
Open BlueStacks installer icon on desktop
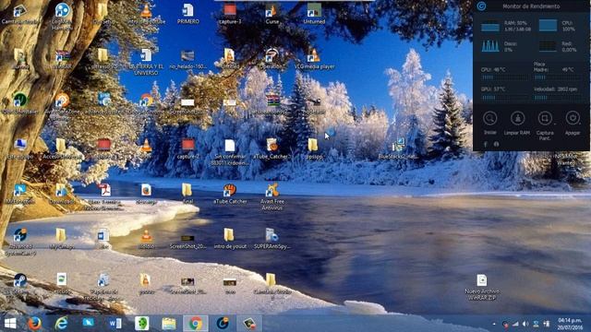(x=398, y=148)
